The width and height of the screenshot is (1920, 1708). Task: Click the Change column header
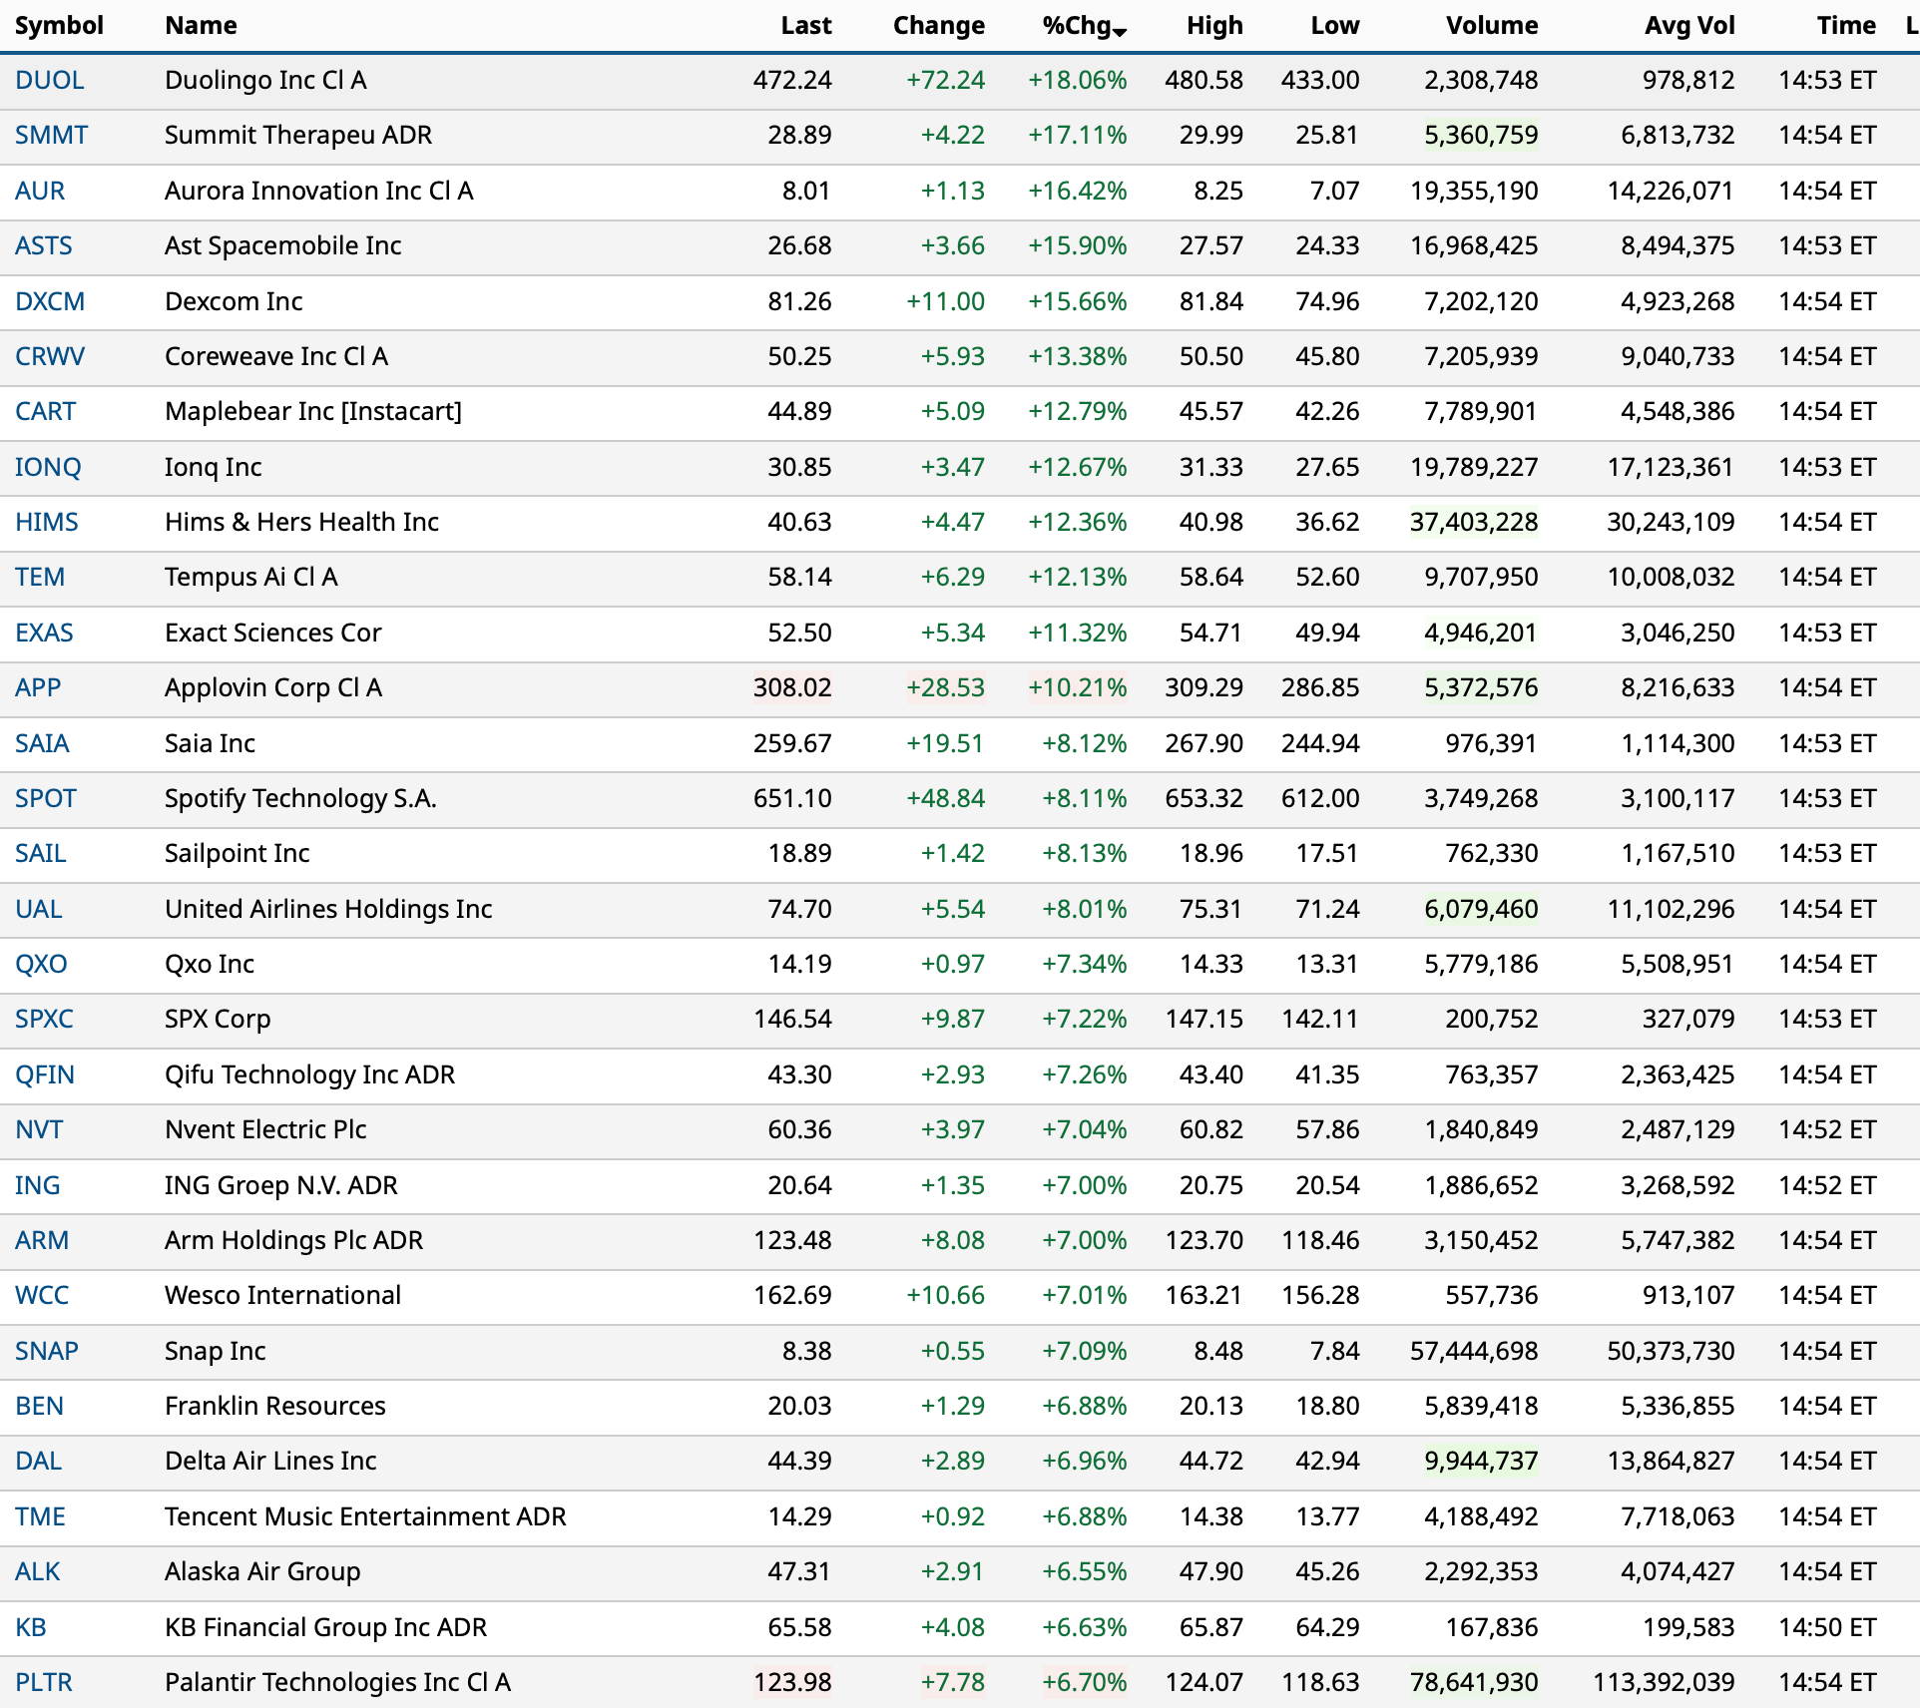pos(938,25)
